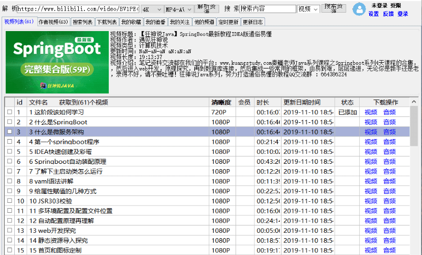Screen dimensions: 422x255
Task: Open the 下载列表 tab
Action: coord(107,22)
